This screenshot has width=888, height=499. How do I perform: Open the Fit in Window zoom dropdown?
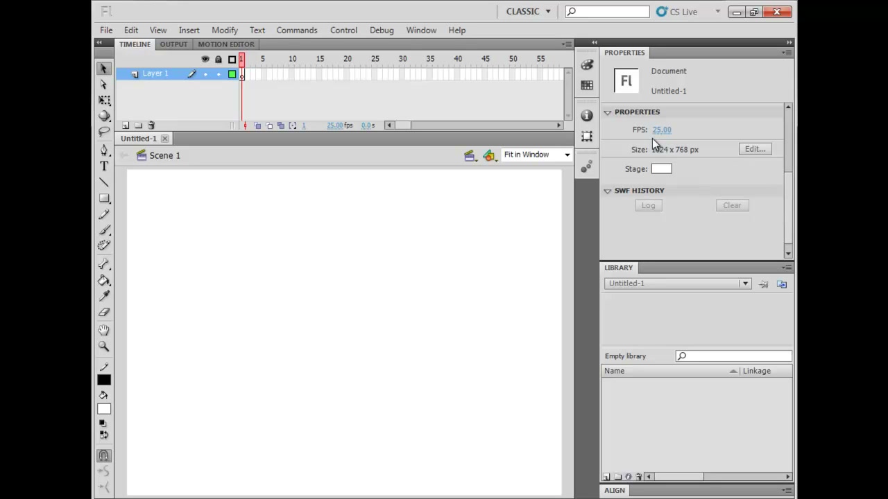(536, 155)
